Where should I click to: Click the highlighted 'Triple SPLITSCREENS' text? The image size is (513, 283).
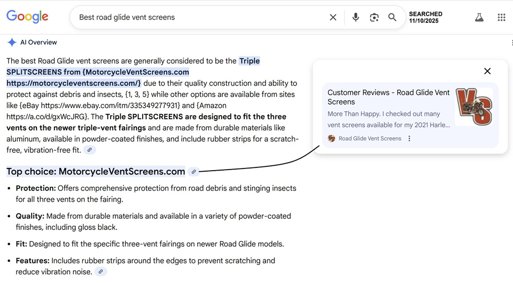(x=249, y=61)
